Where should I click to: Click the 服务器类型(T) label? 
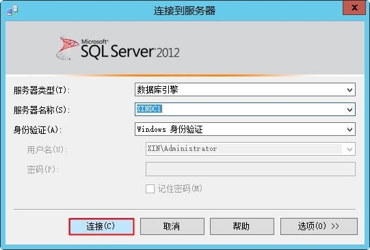pos(42,90)
